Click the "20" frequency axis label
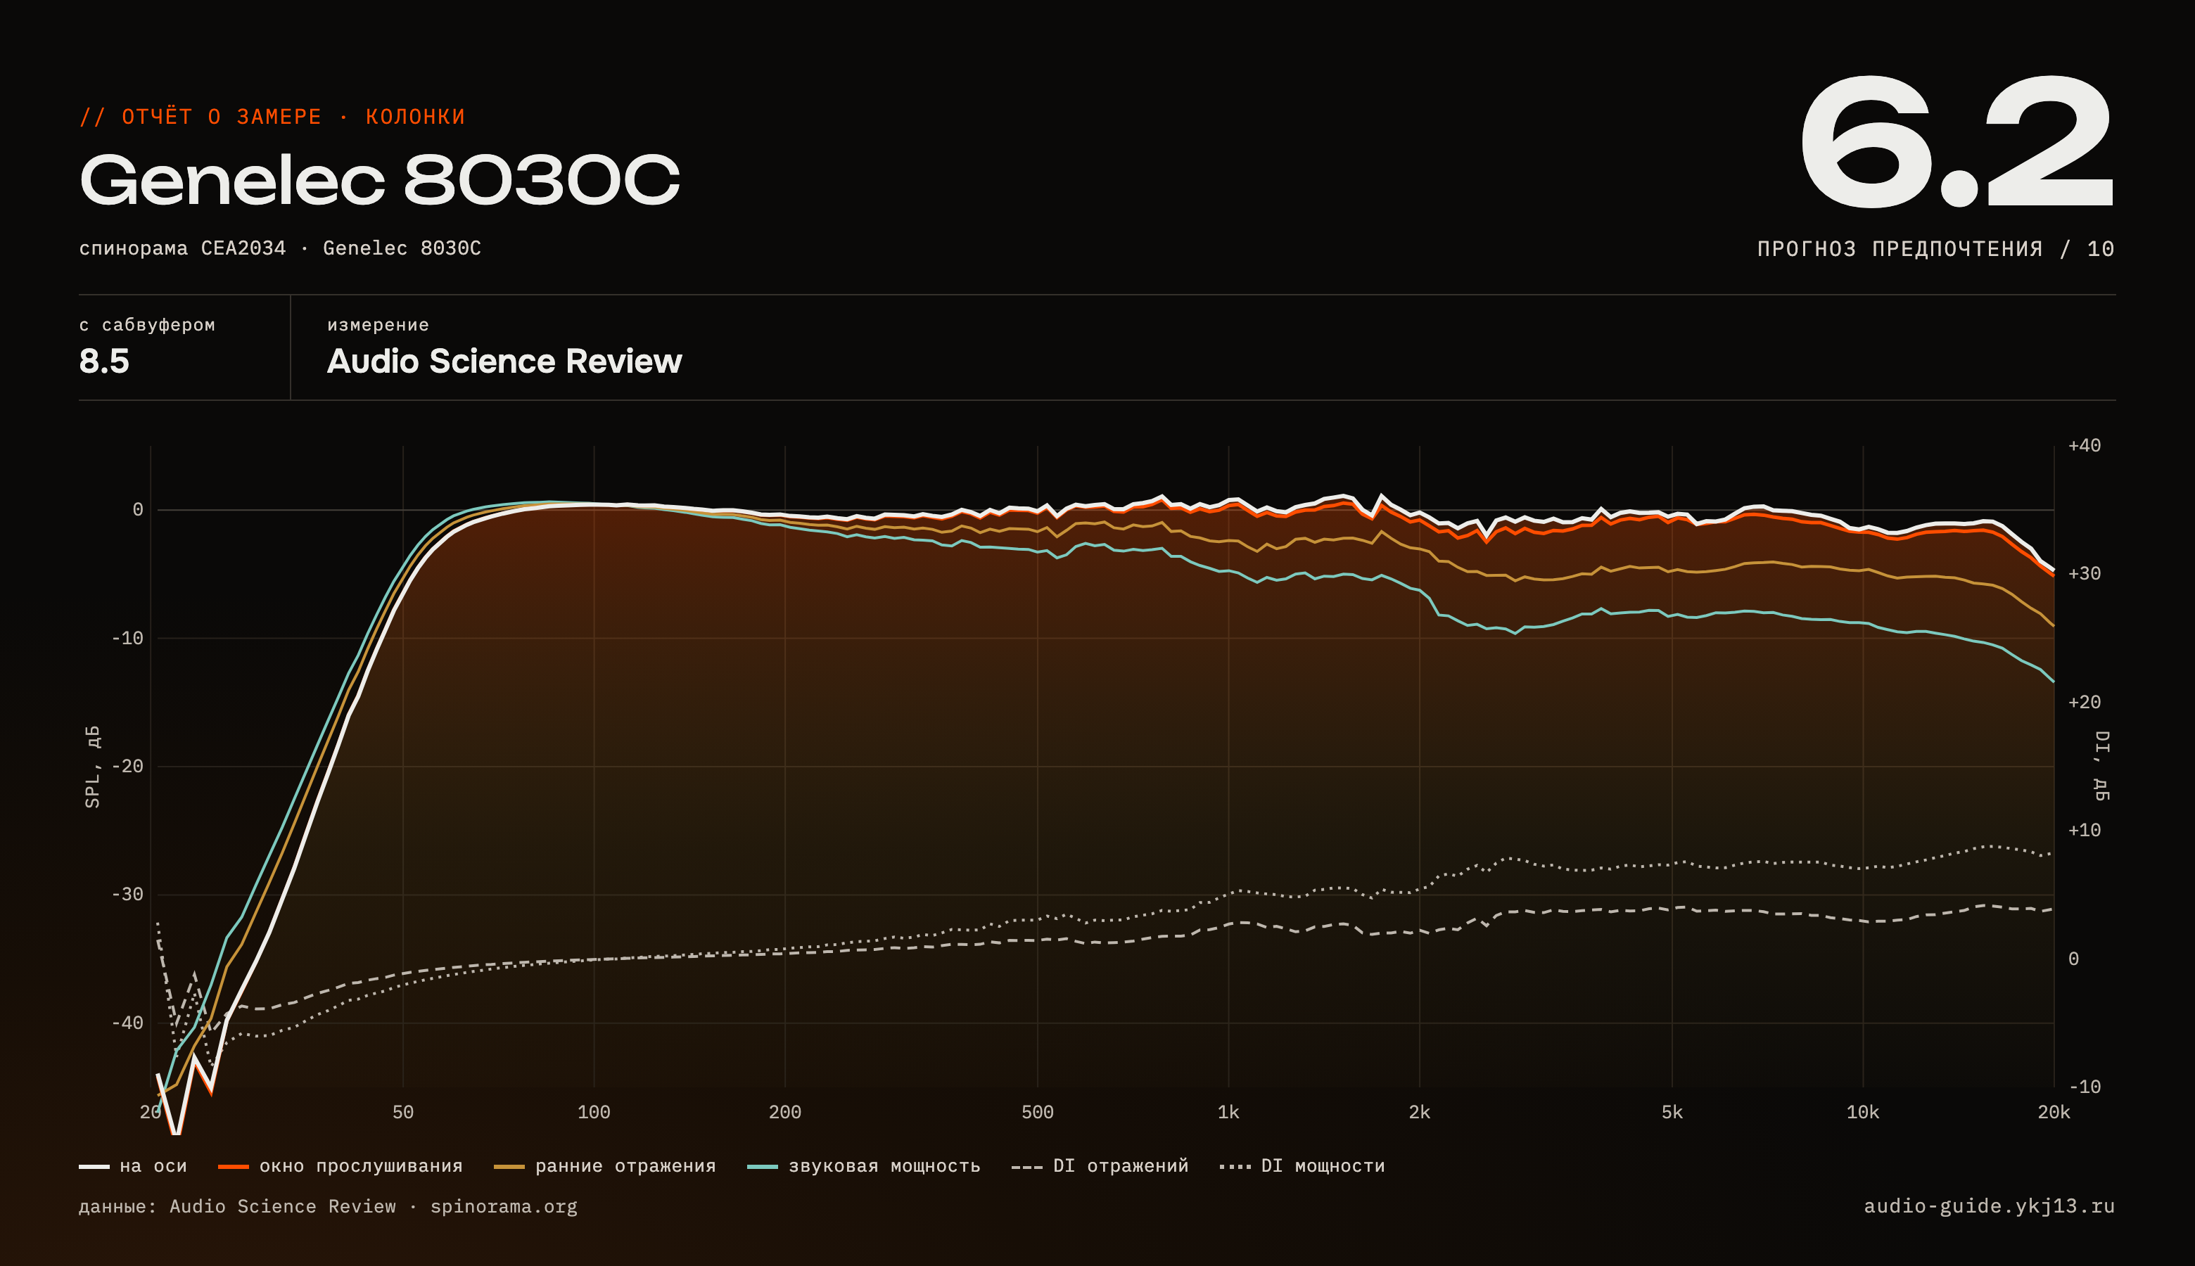2195x1266 pixels. coord(151,1112)
